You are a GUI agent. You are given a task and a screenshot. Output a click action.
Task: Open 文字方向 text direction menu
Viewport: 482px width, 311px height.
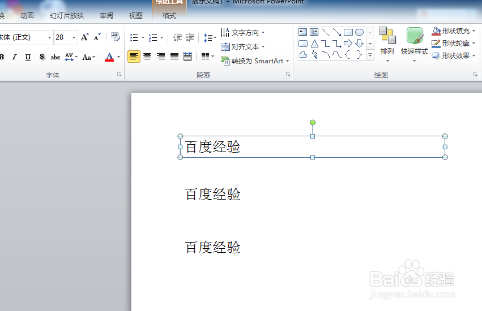[x=242, y=33]
